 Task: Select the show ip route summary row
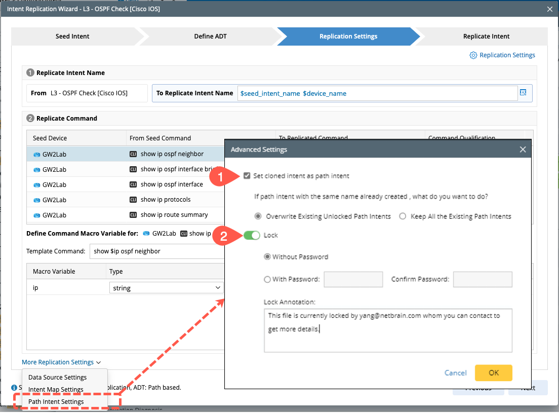coord(126,215)
